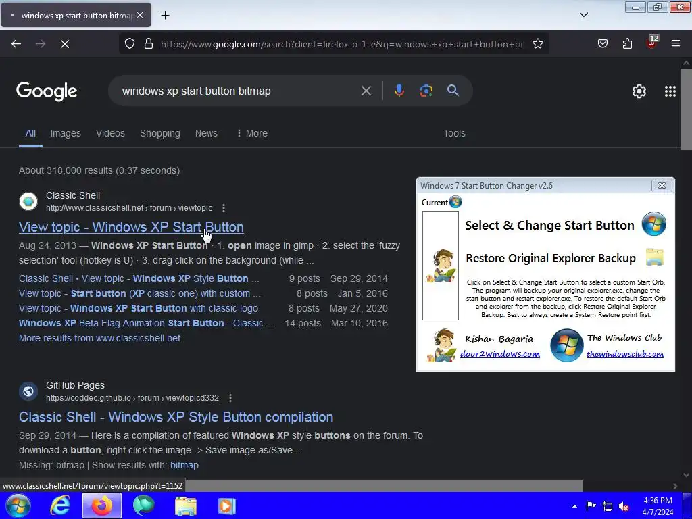List all tabs using the chevron
The height and width of the screenshot is (519, 692).
coord(583,15)
